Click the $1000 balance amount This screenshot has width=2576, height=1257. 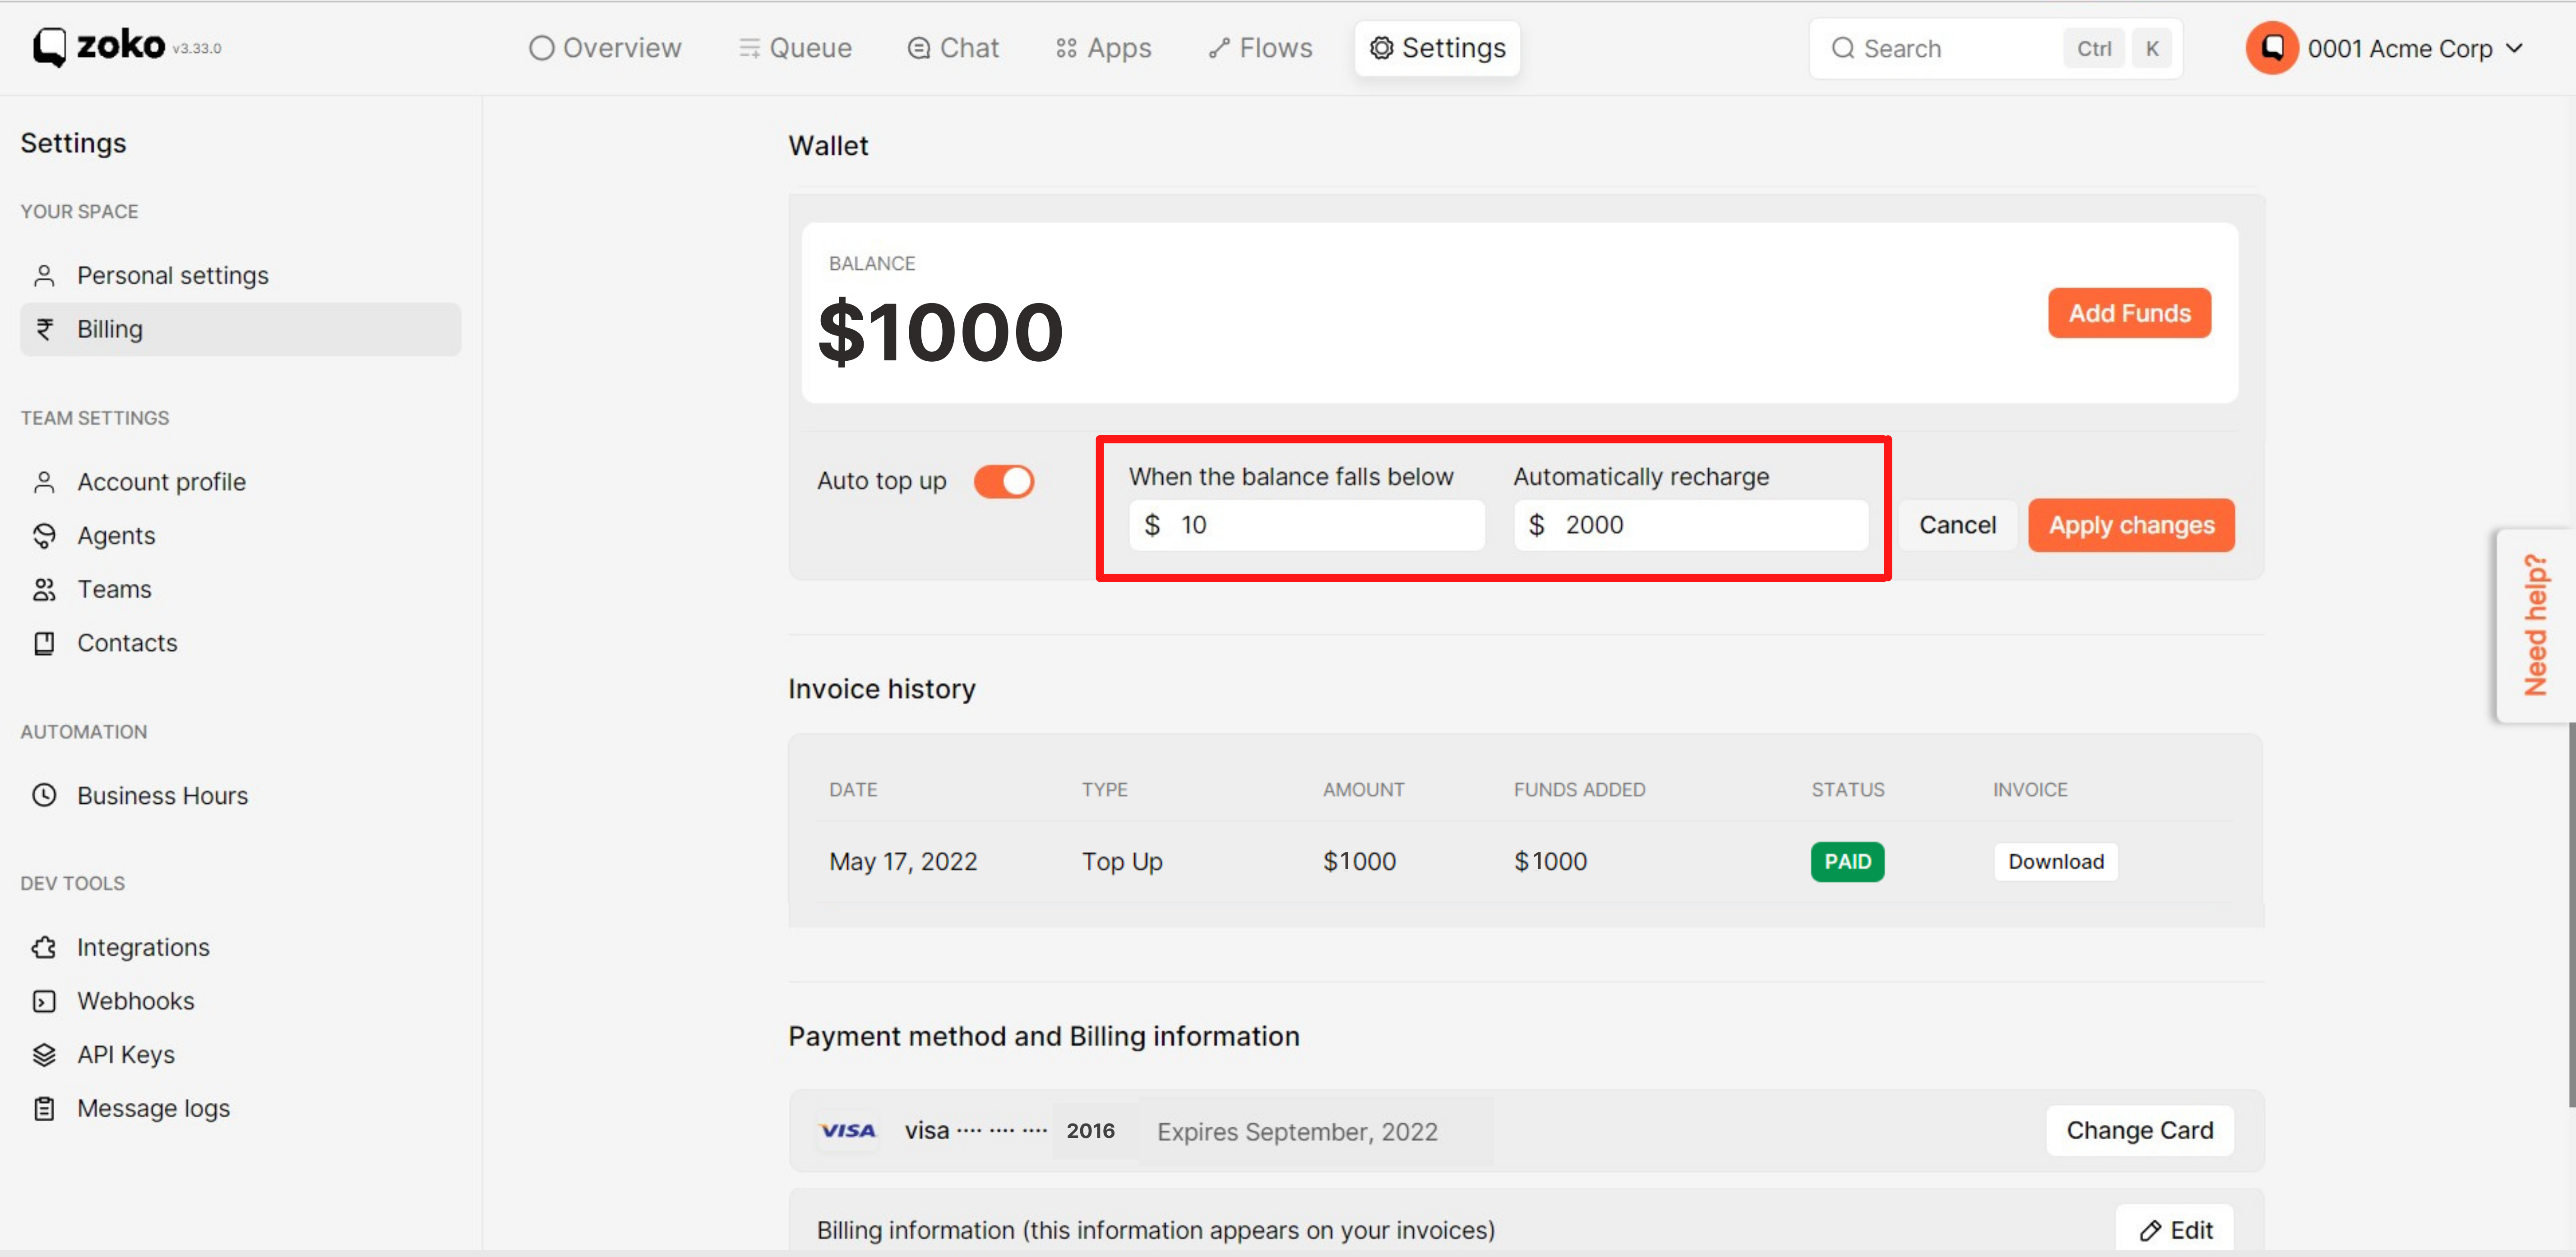(940, 332)
